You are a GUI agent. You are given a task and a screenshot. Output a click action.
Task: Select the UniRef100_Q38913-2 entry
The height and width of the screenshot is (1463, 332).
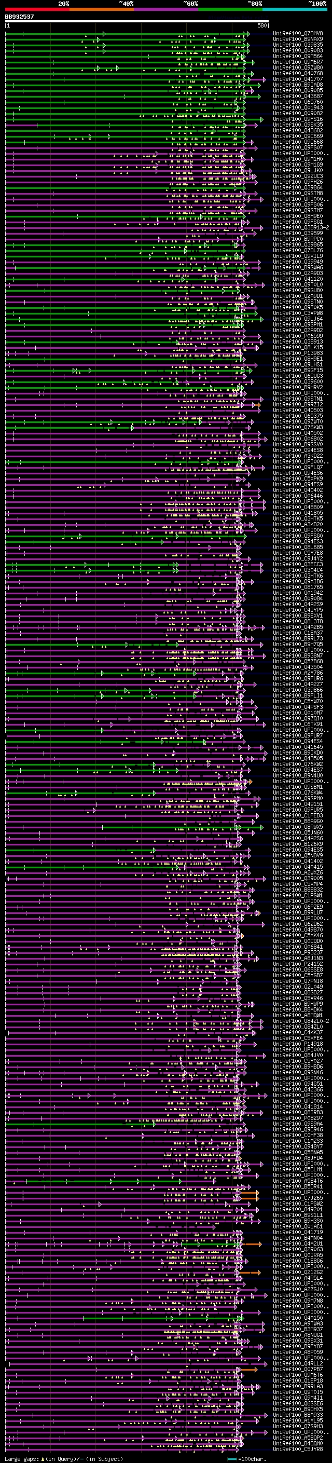tap(301, 227)
